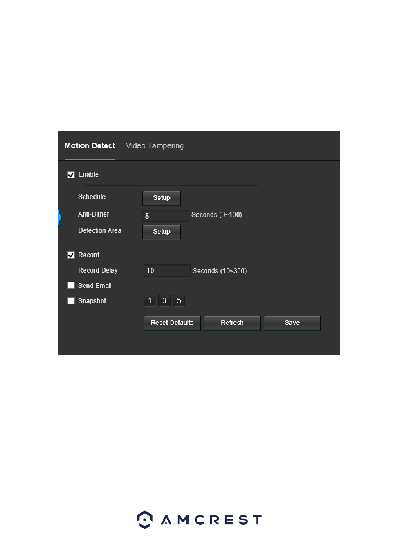Open the Video Tampering tab
The width and height of the screenshot is (398, 538).
point(155,146)
